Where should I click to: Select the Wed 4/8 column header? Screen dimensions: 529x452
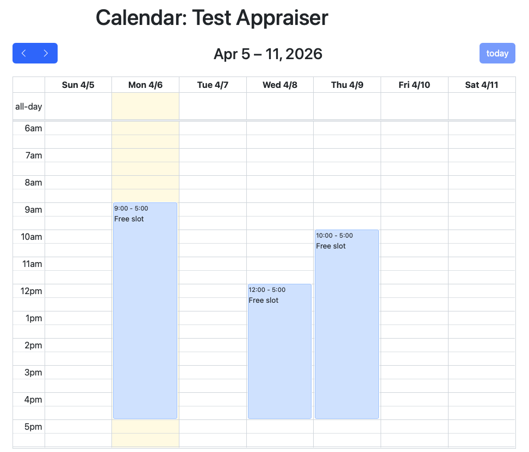280,85
